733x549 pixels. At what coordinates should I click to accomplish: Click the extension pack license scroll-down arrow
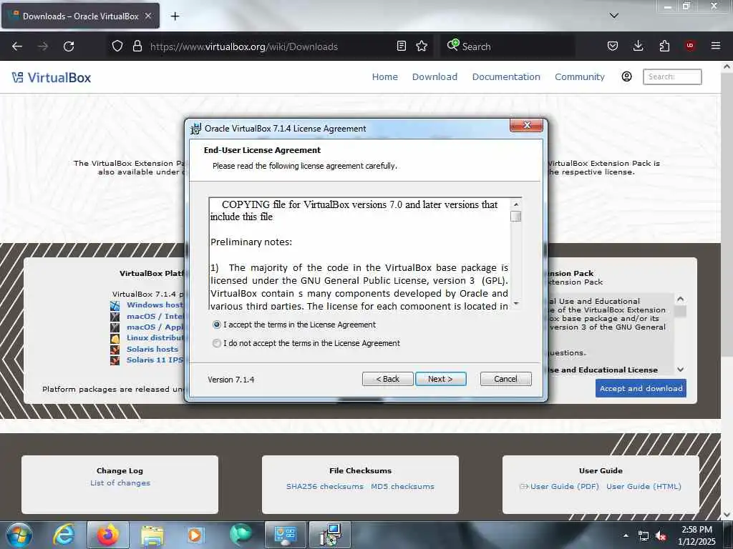pos(680,370)
